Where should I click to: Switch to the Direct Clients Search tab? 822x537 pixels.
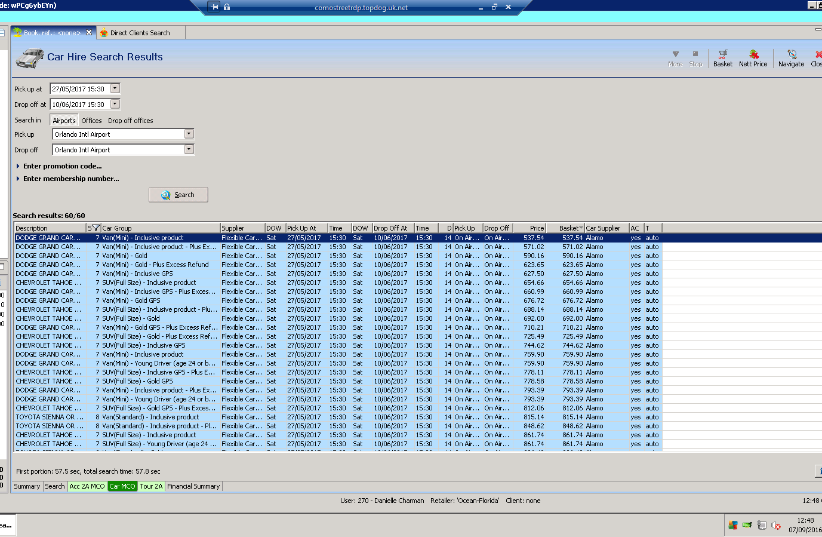[x=140, y=33]
